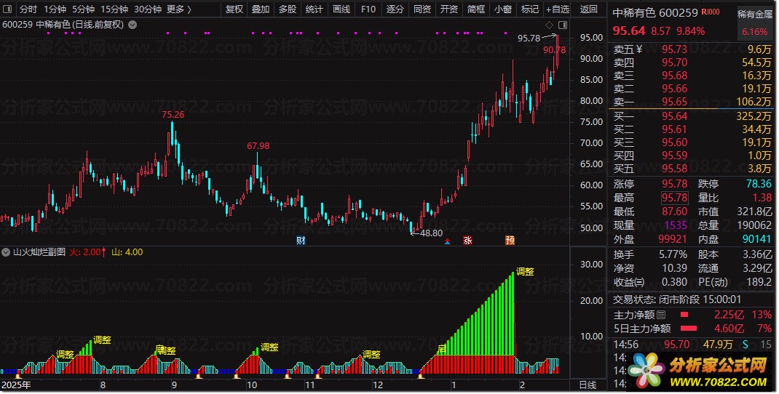779x394 pixels.
Task: Click the boxed 最高 value 95.78
Action: click(675, 198)
